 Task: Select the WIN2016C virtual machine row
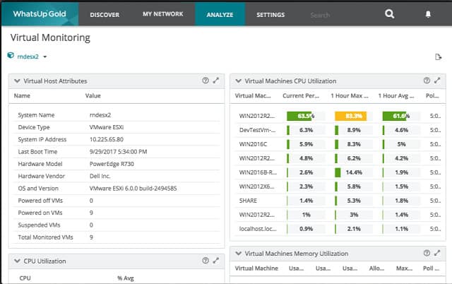click(338, 144)
